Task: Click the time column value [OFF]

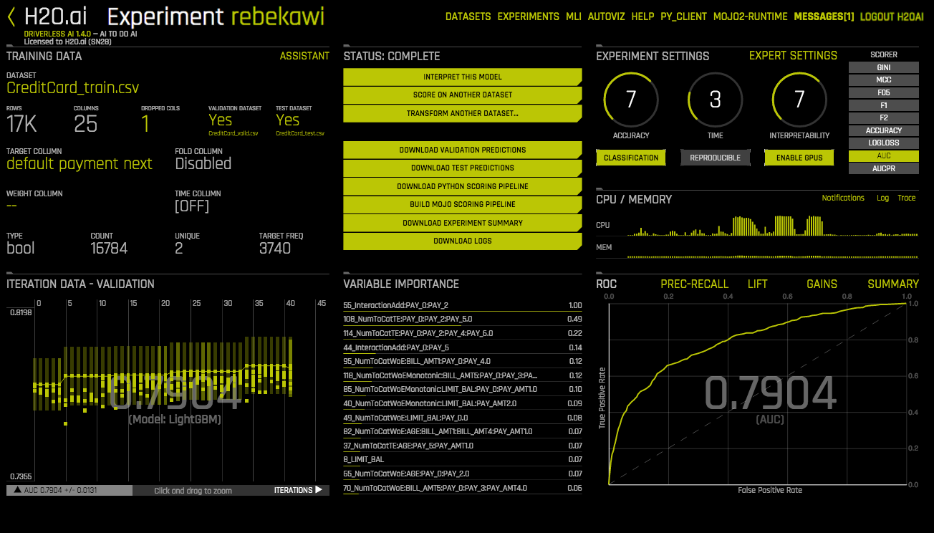Action: tap(192, 206)
